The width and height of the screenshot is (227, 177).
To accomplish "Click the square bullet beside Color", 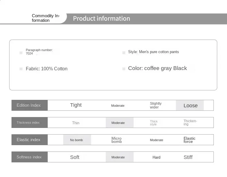I will coord(124,69).
